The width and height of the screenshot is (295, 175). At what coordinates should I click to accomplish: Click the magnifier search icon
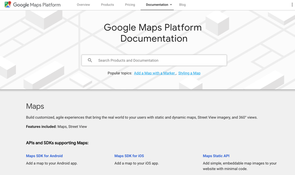90,60
